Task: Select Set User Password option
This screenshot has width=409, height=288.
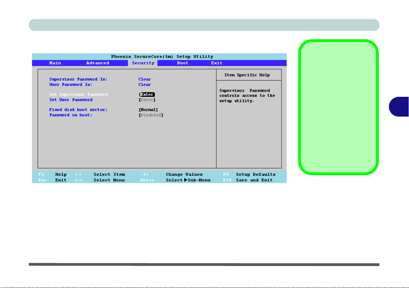Action: point(71,100)
